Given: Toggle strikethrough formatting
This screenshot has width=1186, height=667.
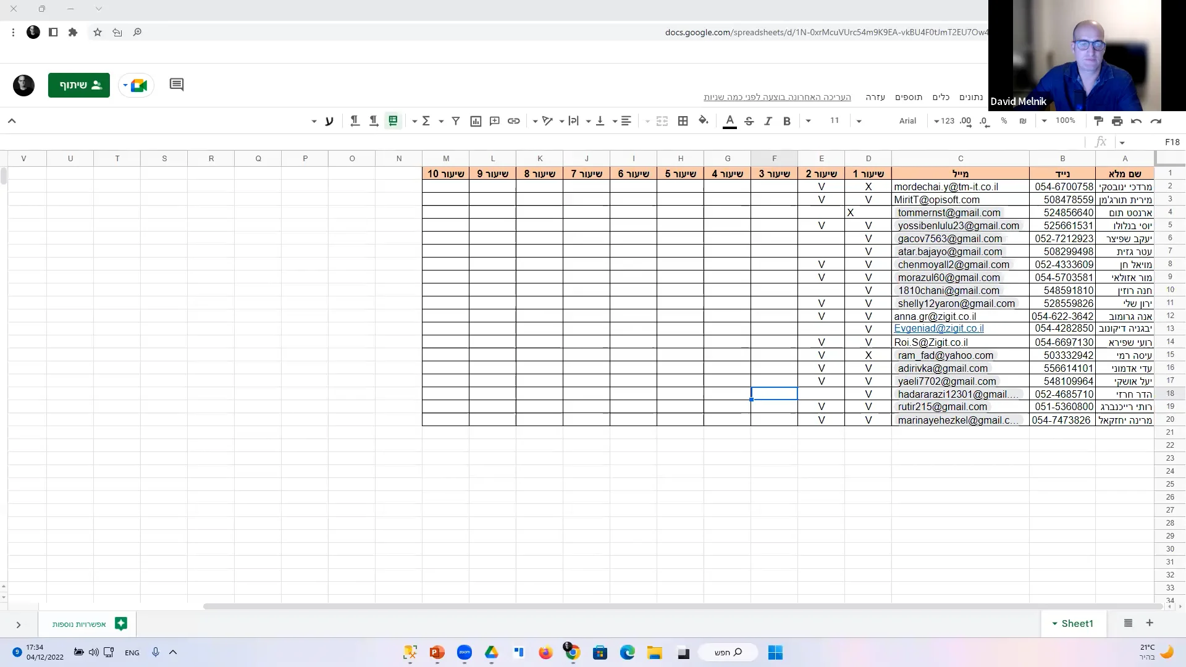Looking at the screenshot, I should point(749,121).
